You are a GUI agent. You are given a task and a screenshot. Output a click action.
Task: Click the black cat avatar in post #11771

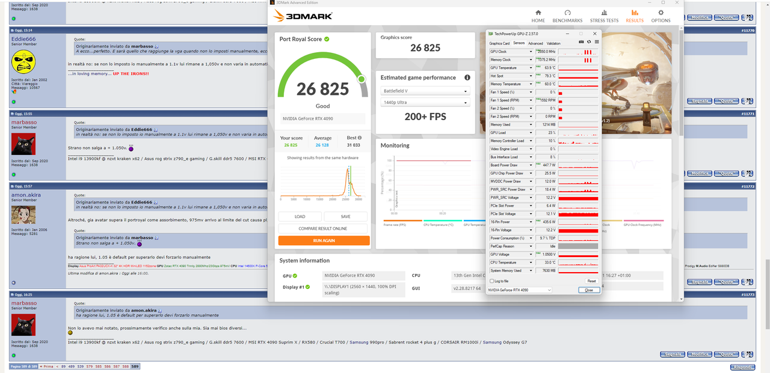point(23,143)
